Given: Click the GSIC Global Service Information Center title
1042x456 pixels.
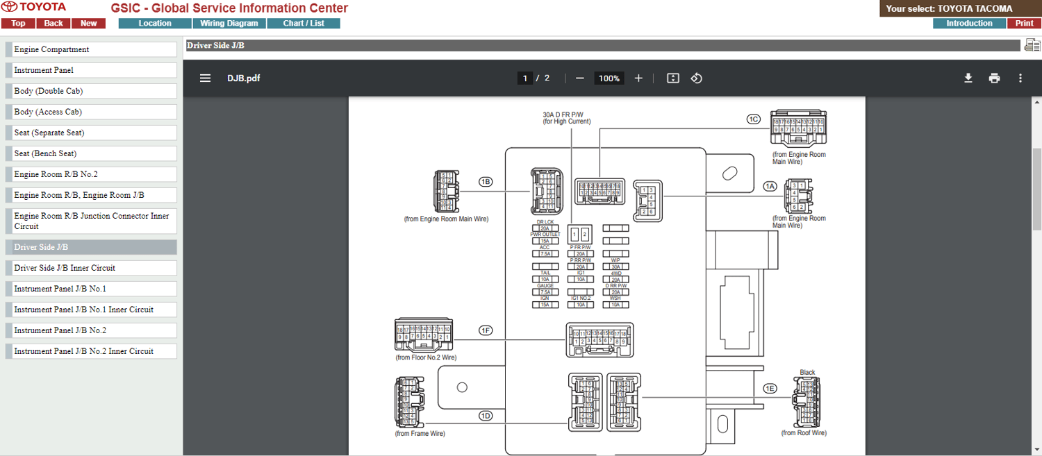Looking at the screenshot, I should pos(229,8).
